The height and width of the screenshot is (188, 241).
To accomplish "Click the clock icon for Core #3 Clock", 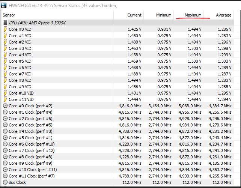I will pos(5,125).
